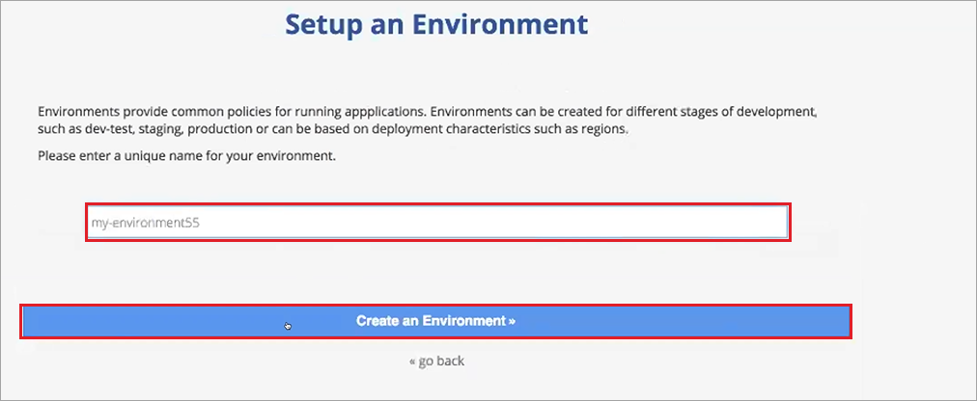Click the environment name input field
The image size is (977, 401).
[438, 222]
